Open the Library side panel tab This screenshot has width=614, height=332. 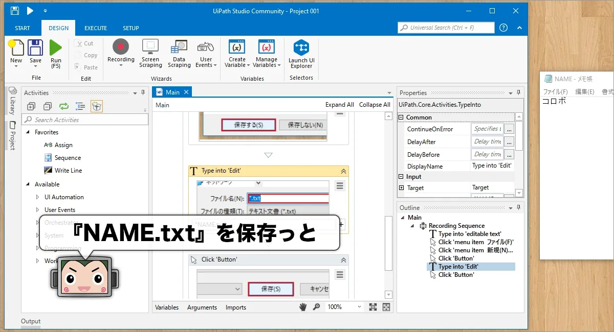click(x=12, y=101)
